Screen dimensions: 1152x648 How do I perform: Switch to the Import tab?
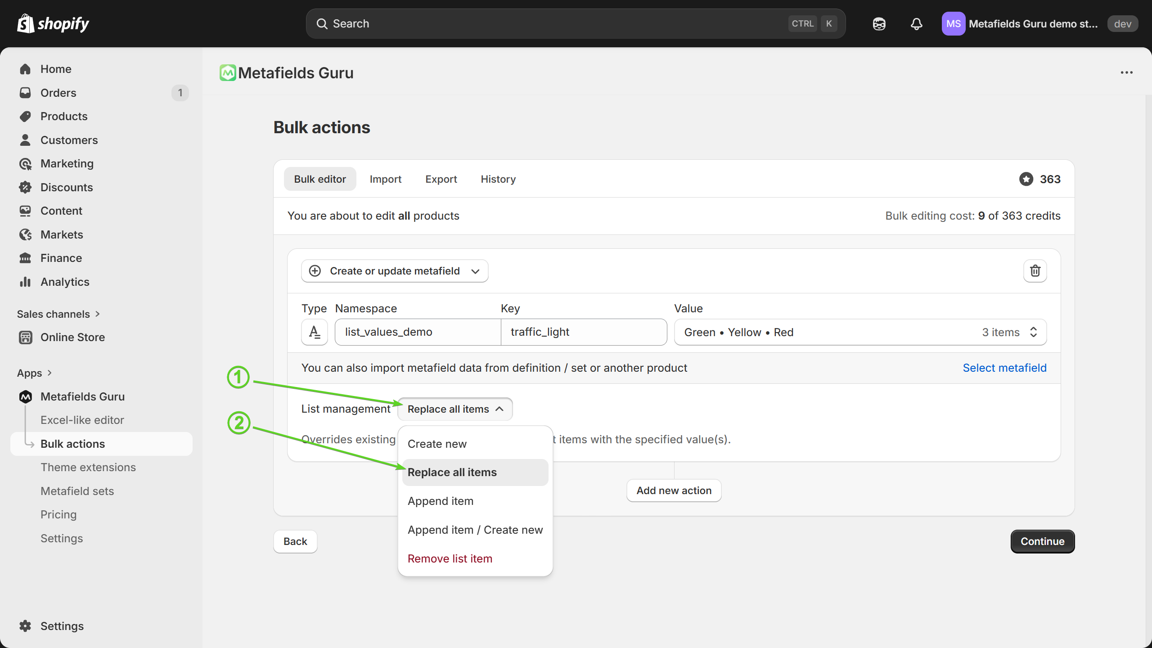point(385,179)
